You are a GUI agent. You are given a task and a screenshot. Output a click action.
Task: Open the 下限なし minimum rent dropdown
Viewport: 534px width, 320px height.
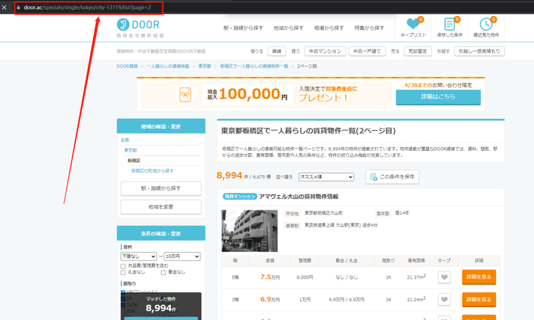tap(139, 257)
